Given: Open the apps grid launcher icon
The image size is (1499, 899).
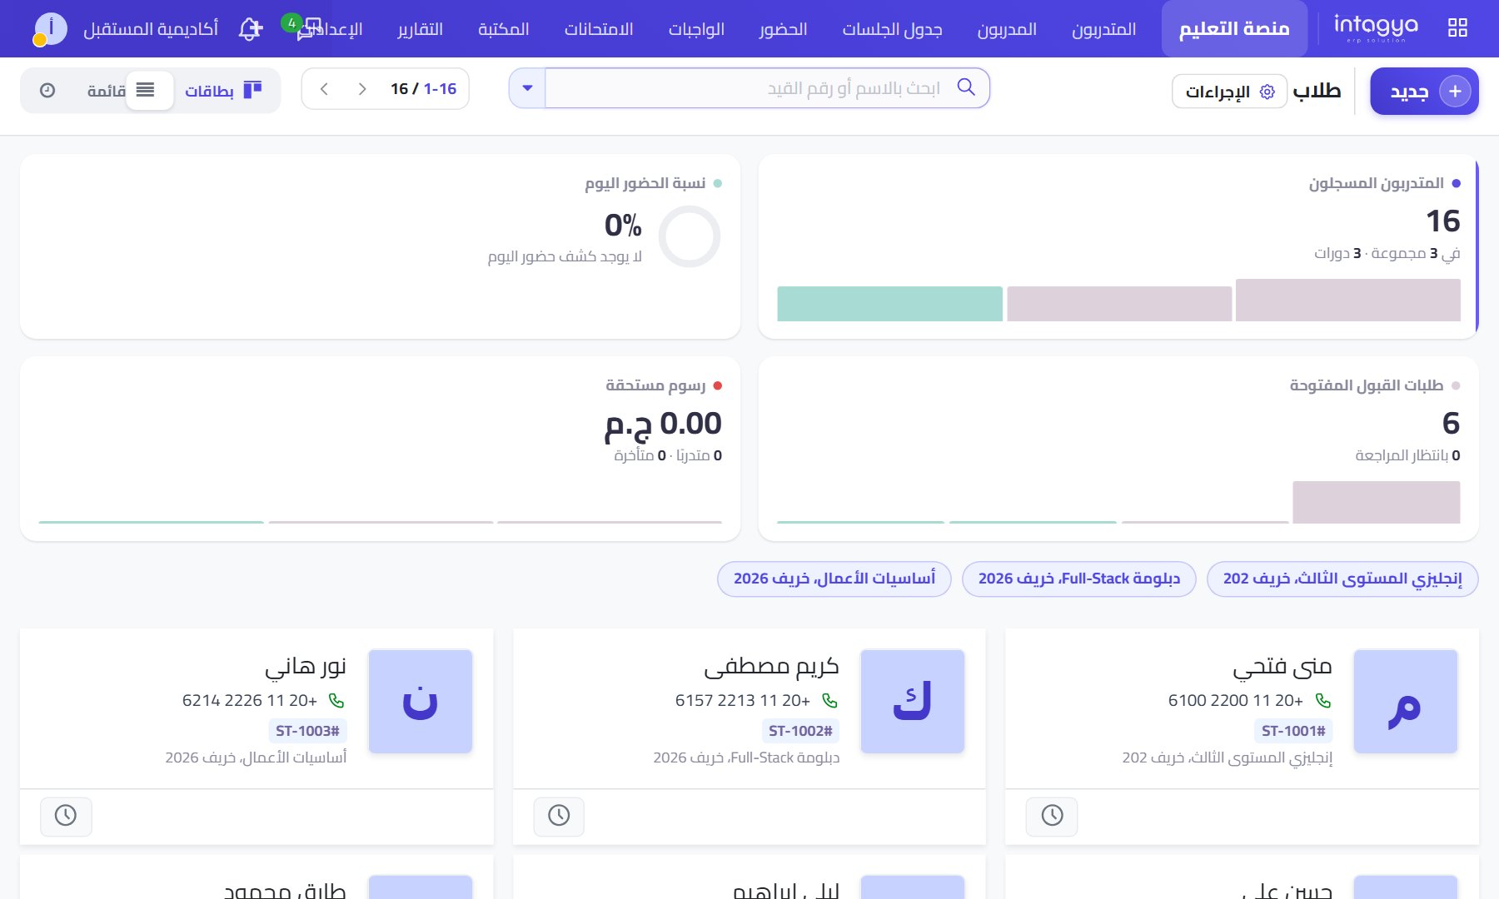Looking at the screenshot, I should tap(1457, 28).
